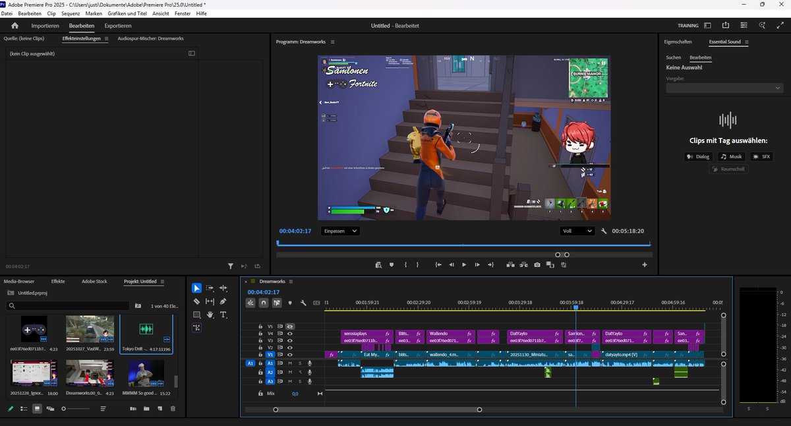Tag clips as SFX
The width and height of the screenshot is (791, 426).
click(761, 157)
